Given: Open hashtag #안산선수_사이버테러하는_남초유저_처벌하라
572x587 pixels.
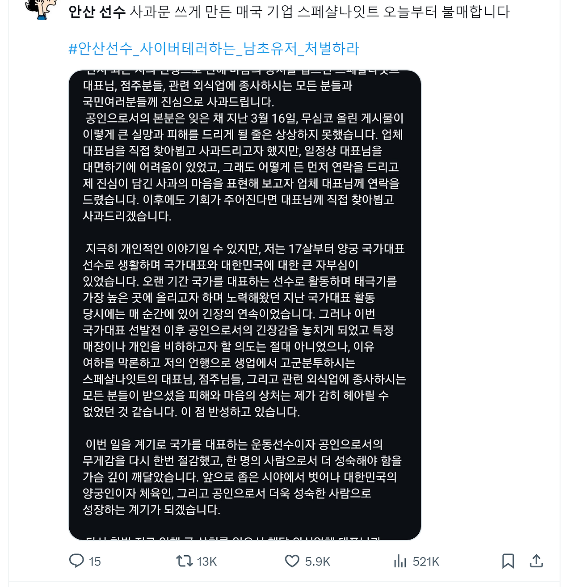Looking at the screenshot, I should (x=214, y=48).
